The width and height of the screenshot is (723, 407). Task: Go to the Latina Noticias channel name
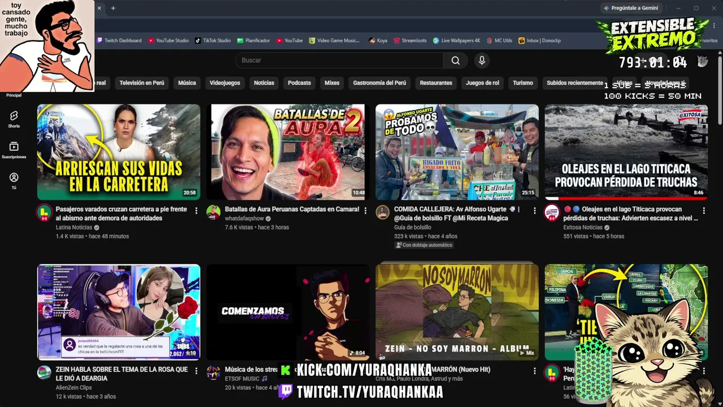tap(74, 227)
